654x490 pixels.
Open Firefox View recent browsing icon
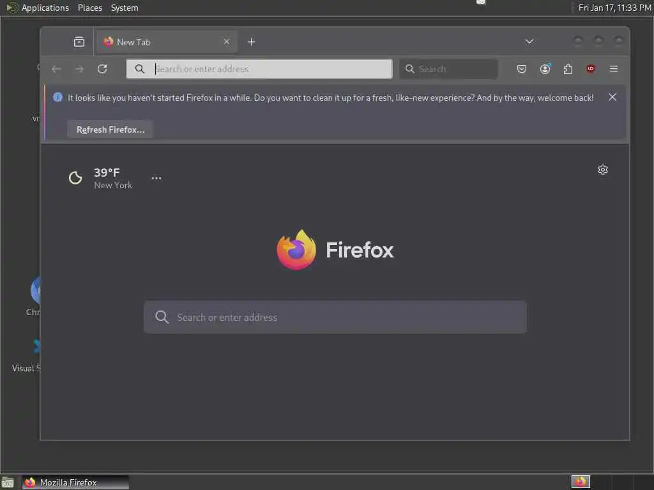coord(79,41)
